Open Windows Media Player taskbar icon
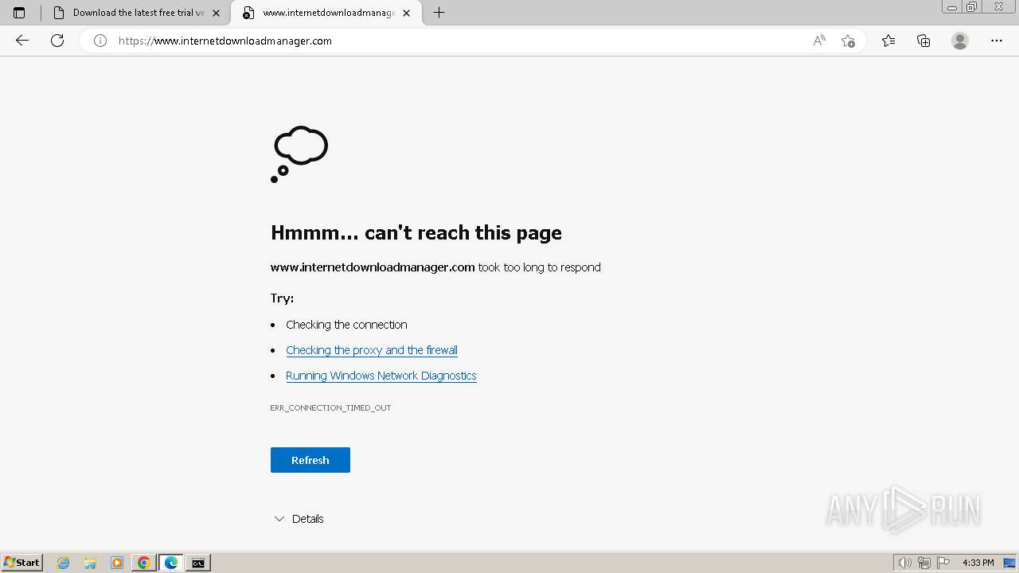This screenshot has width=1019, height=573. click(x=117, y=563)
